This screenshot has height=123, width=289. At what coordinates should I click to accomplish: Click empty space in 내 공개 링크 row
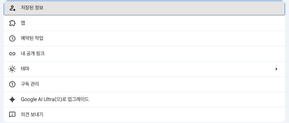(x=169, y=54)
